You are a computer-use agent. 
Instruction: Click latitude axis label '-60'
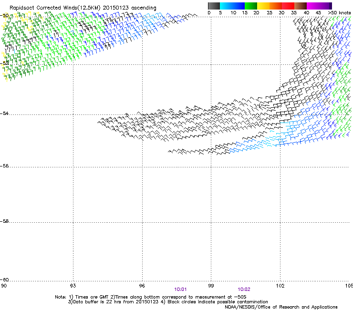tap(4, 279)
